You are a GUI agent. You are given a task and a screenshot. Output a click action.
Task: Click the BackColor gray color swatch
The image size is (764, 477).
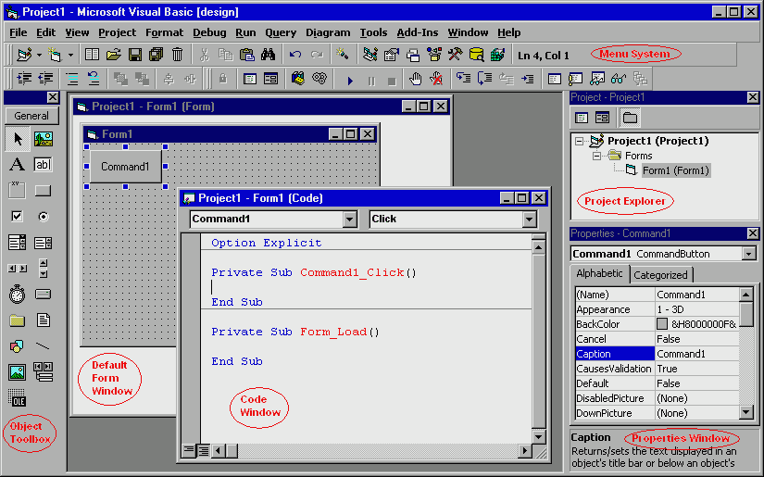(662, 324)
